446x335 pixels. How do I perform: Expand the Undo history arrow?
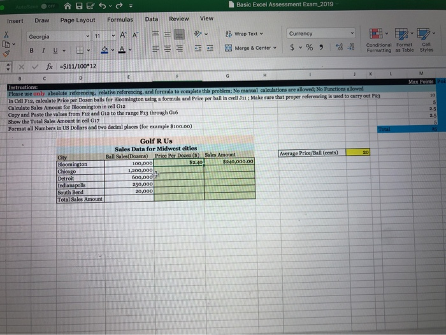(110, 6)
